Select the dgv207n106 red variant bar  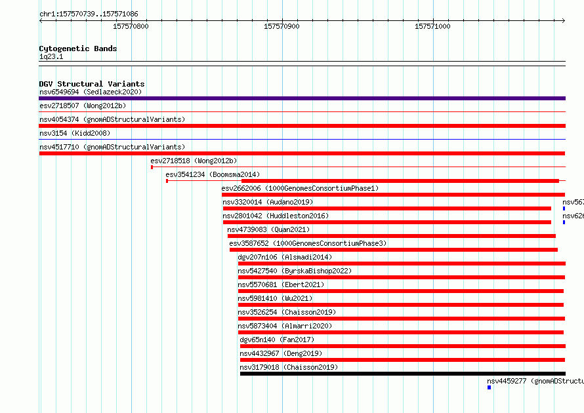[x=402, y=264]
